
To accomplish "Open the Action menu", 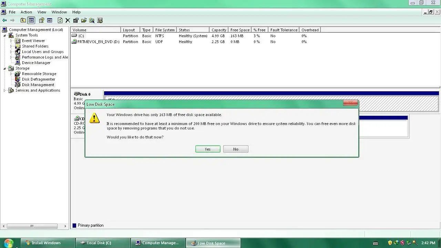I will coord(26,12).
